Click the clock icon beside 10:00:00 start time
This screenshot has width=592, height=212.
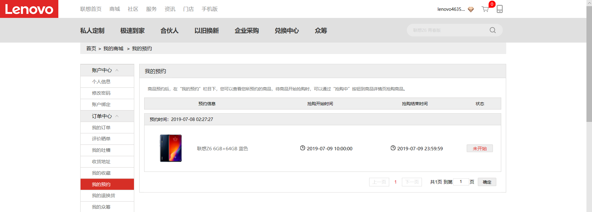(302, 148)
